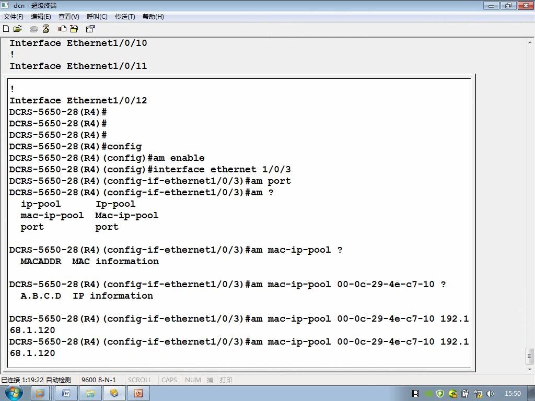This screenshot has height=401, width=535.
Task: Click the Send file toolbar icon
Action: pos(62,29)
